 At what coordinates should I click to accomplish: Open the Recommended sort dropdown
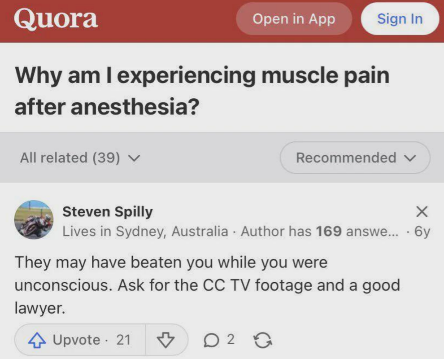pos(355,158)
